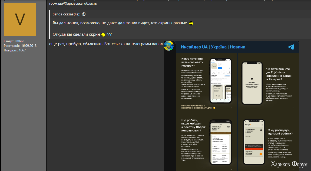Click arrow in 'Кому потрібно' card corner
Image resolution: width=311 pixels, height=171 pixels.
pos(230,108)
